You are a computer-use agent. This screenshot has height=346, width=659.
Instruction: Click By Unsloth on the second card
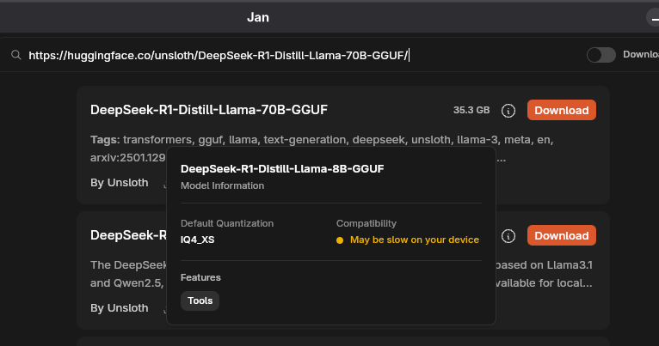point(120,307)
